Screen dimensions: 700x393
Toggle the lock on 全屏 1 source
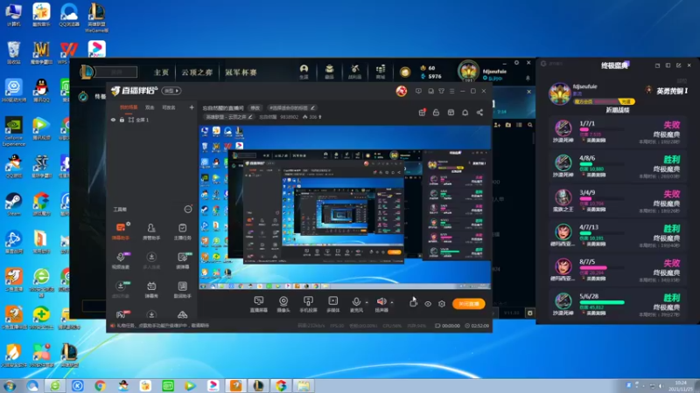[122, 120]
